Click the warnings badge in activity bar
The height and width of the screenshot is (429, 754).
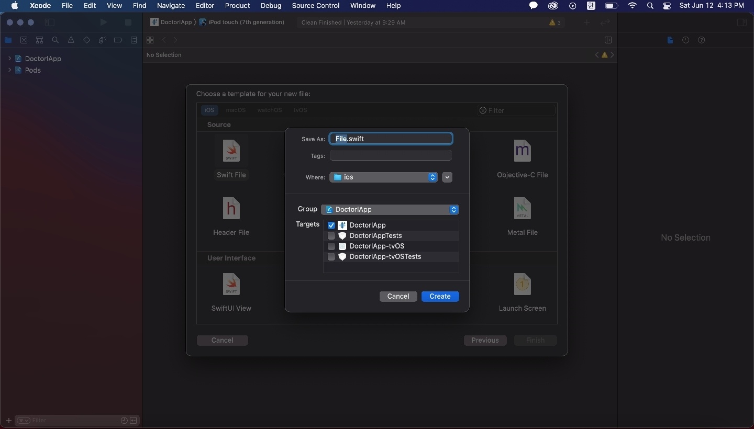555,22
